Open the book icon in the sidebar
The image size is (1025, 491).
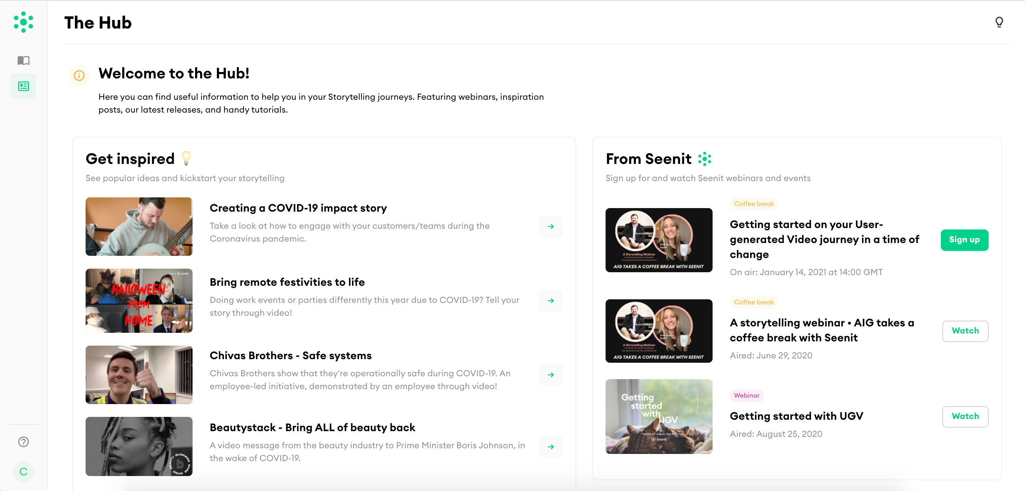(24, 61)
